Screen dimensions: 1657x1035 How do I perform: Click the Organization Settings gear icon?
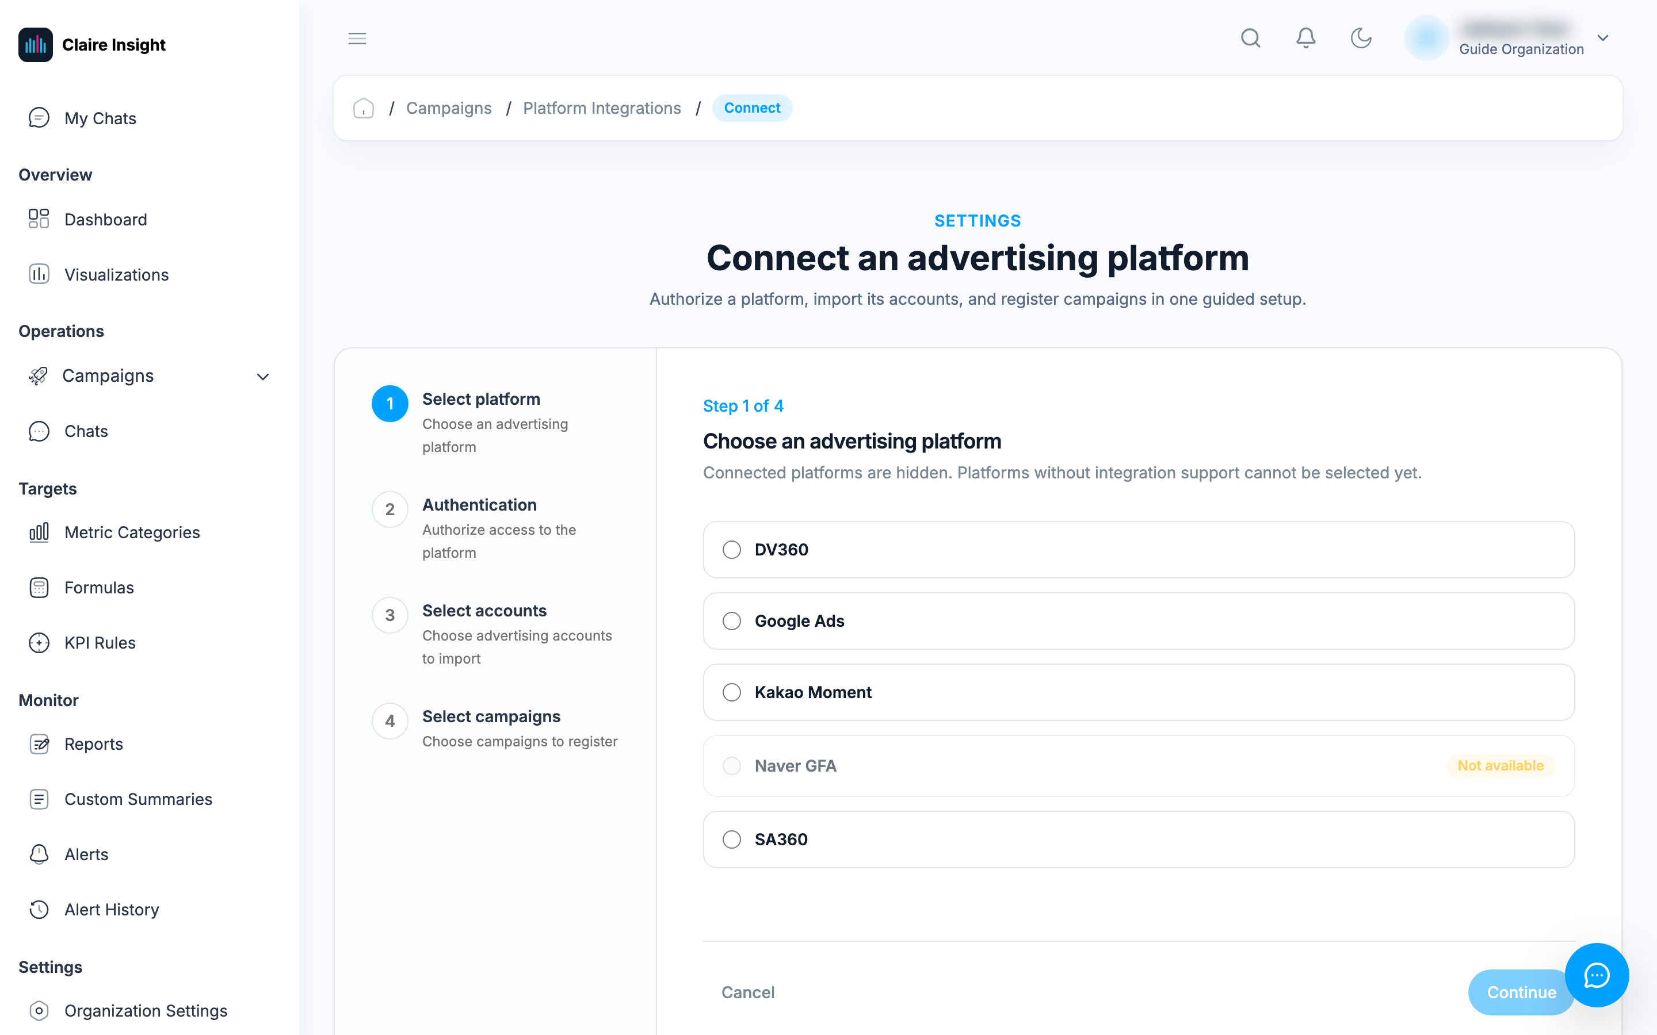coord(39,1010)
